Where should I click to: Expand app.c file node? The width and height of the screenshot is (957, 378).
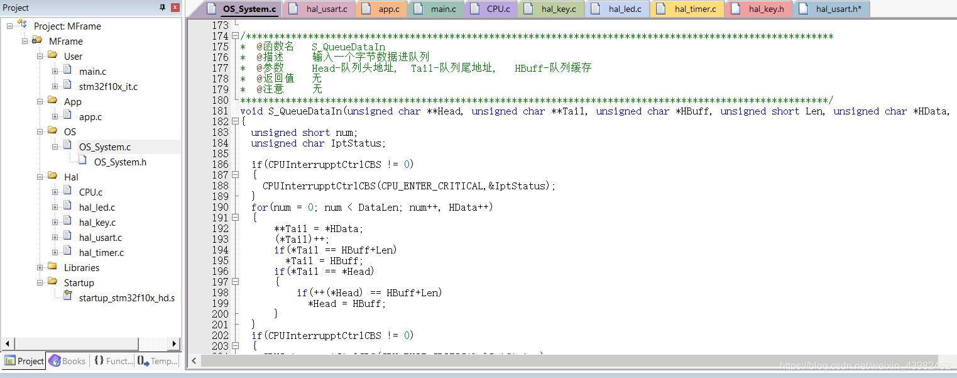pyautogui.click(x=55, y=117)
